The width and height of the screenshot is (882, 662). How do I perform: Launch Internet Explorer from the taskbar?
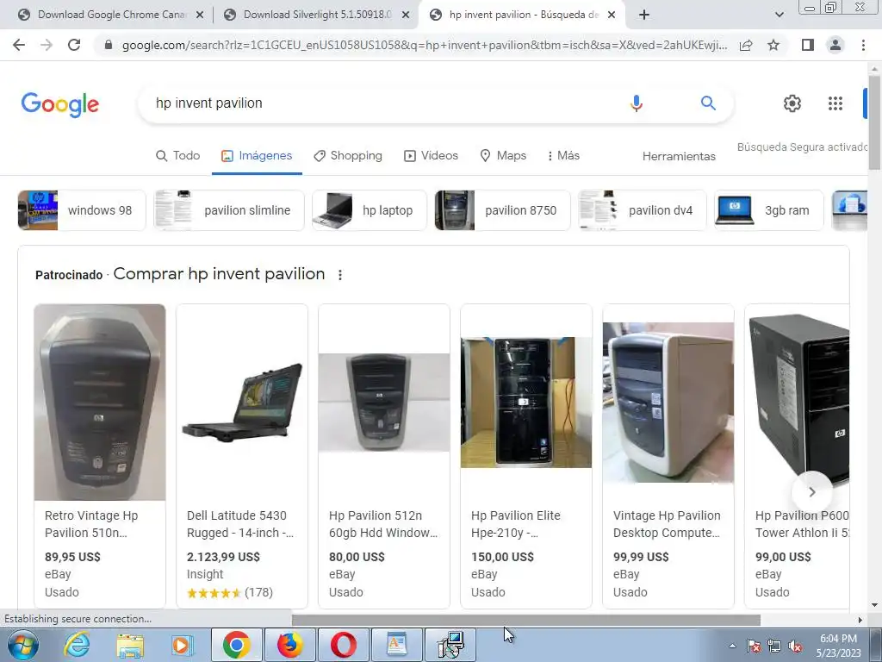(x=77, y=645)
